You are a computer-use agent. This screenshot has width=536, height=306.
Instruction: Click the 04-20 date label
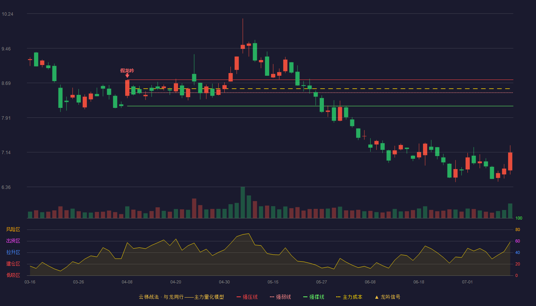[176, 282]
